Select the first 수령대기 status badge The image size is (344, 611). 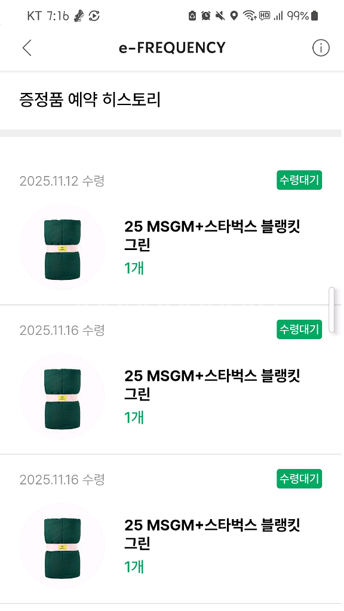coord(299,178)
